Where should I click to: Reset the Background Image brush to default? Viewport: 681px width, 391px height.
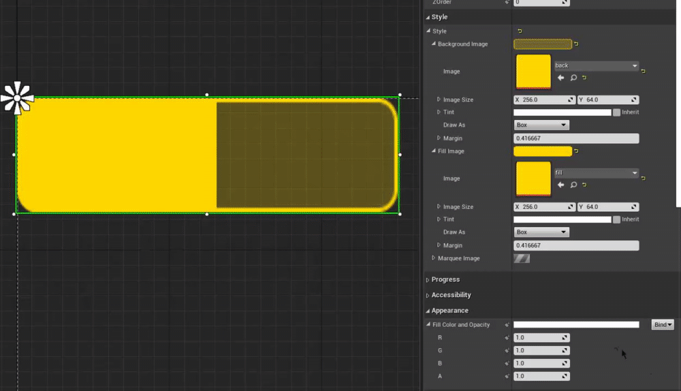(576, 44)
